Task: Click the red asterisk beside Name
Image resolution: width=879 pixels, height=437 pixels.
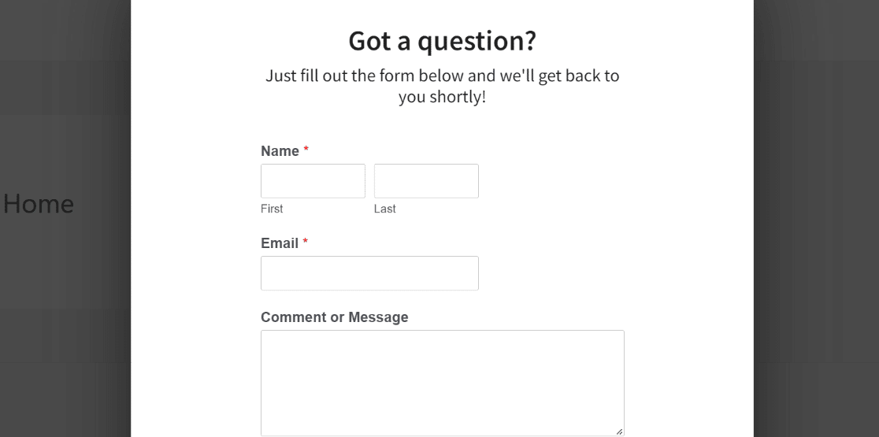Action: (x=306, y=150)
